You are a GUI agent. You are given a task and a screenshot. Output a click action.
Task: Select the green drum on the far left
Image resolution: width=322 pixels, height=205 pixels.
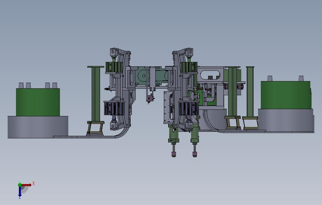[38, 102]
